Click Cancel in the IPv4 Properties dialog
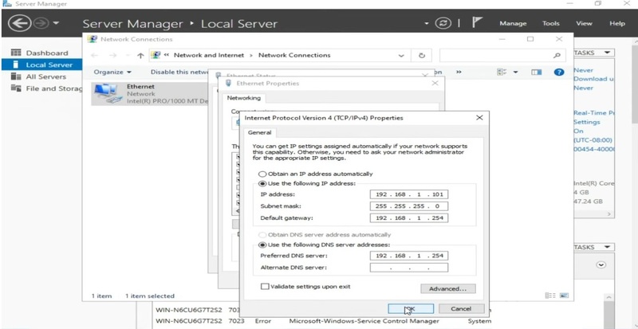Viewport: 638px width, 329px height. 462,308
